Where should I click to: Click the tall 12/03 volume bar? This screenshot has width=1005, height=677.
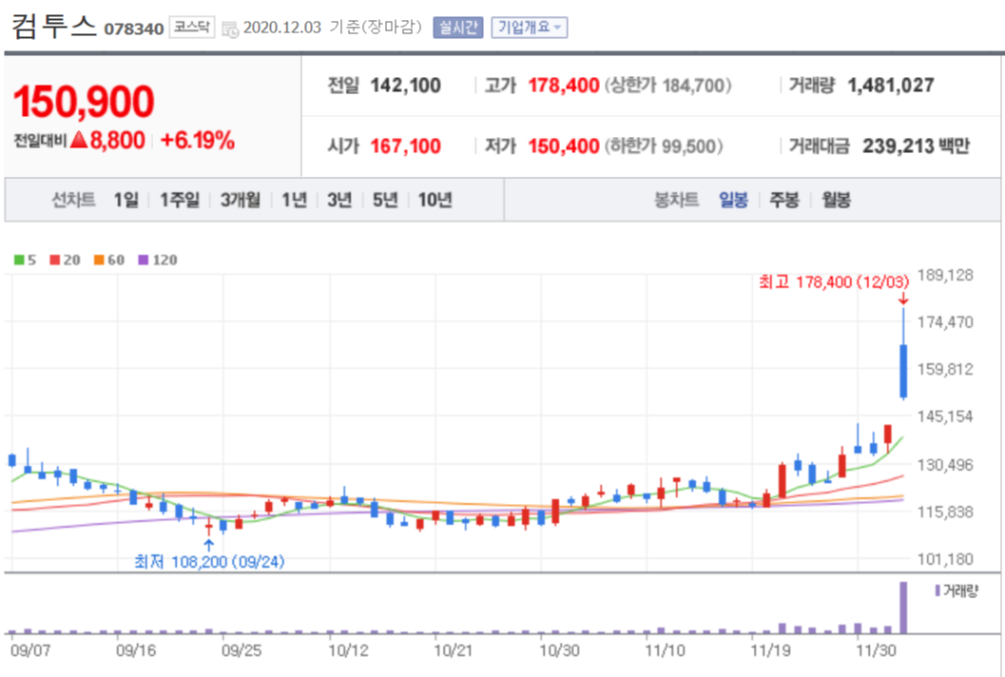pyautogui.click(x=903, y=608)
